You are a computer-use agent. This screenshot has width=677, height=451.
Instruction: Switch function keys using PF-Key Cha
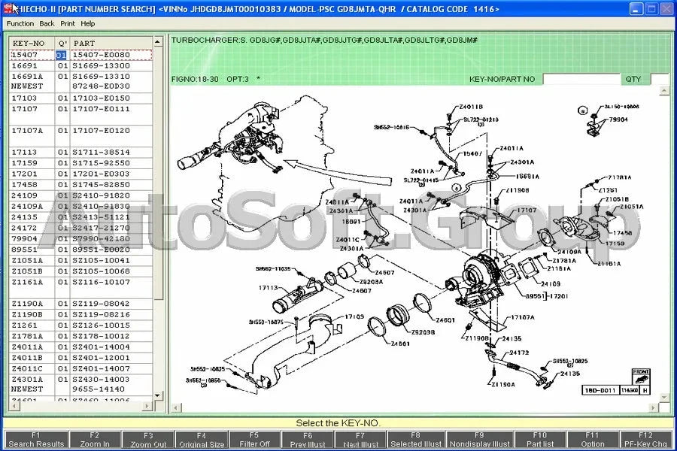644,438
